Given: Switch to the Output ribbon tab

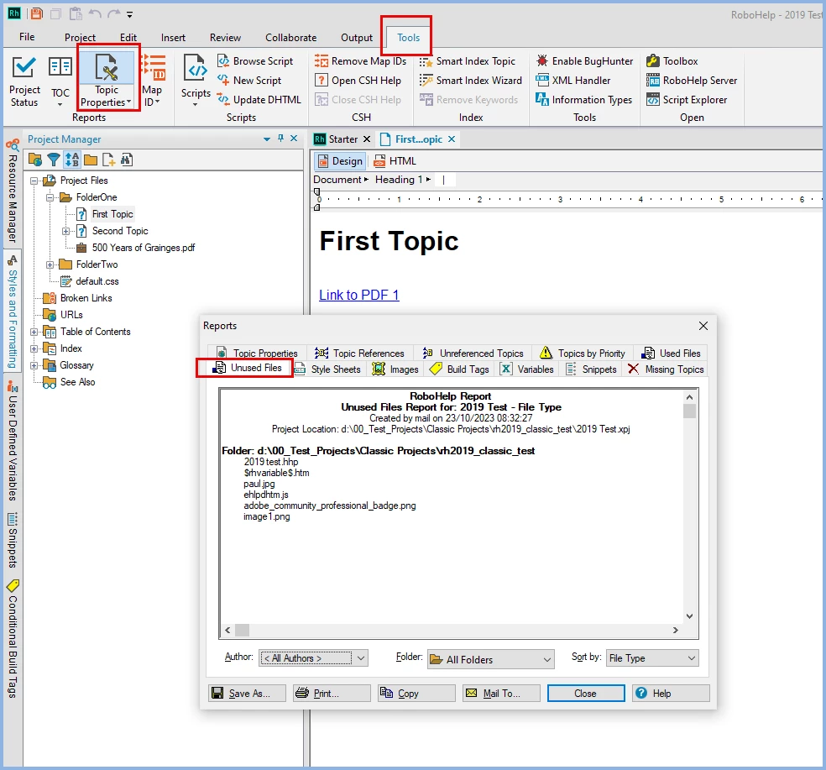Looking at the screenshot, I should 357,38.
